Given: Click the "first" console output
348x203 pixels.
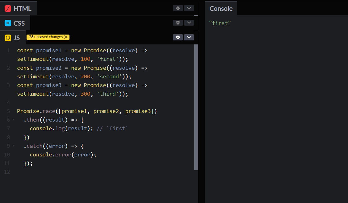Looking at the screenshot, I should point(220,23).
